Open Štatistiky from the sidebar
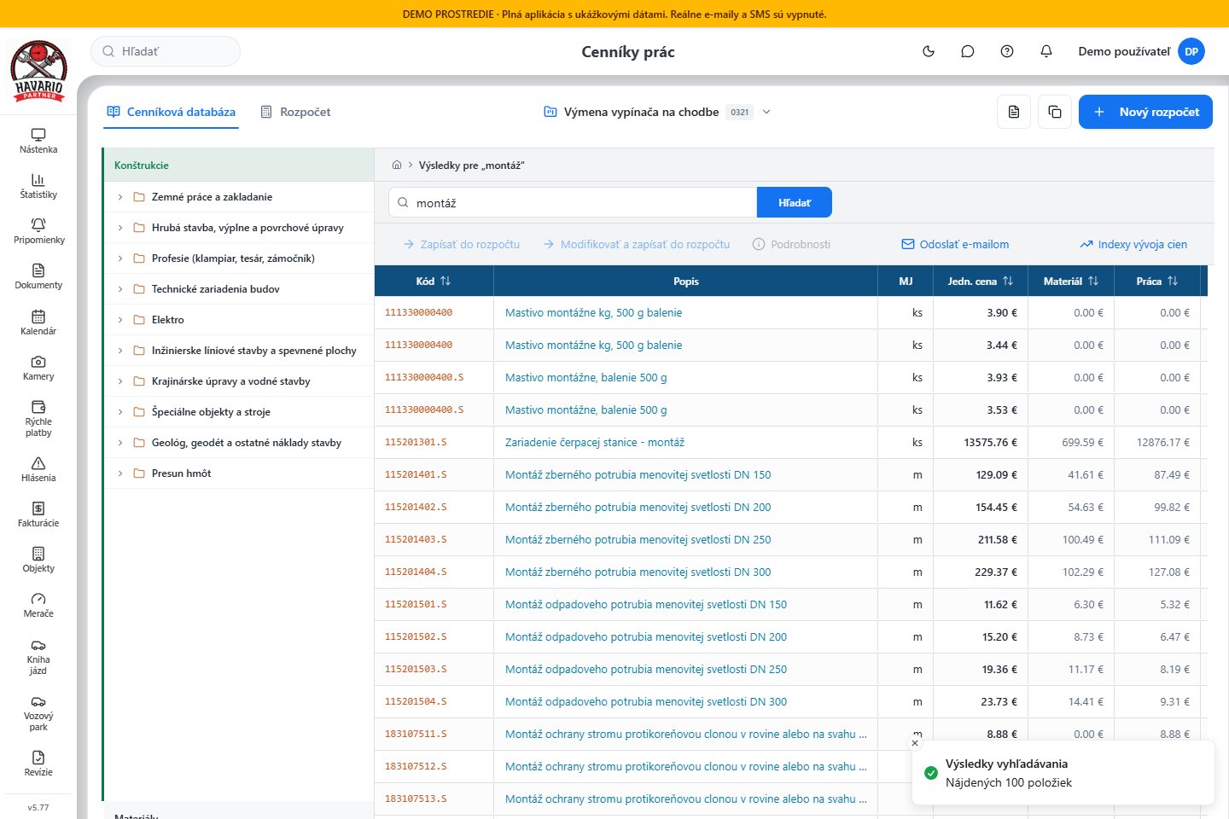The width and height of the screenshot is (1229, 819). pos(38,186)
